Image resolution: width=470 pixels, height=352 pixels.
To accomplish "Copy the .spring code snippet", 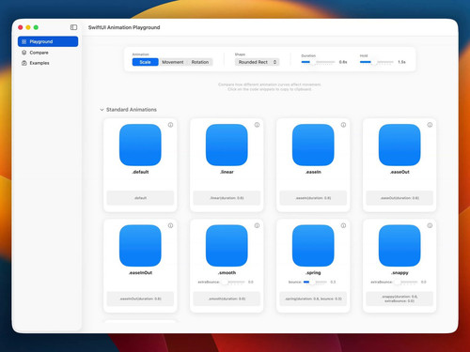I will 313,298.
